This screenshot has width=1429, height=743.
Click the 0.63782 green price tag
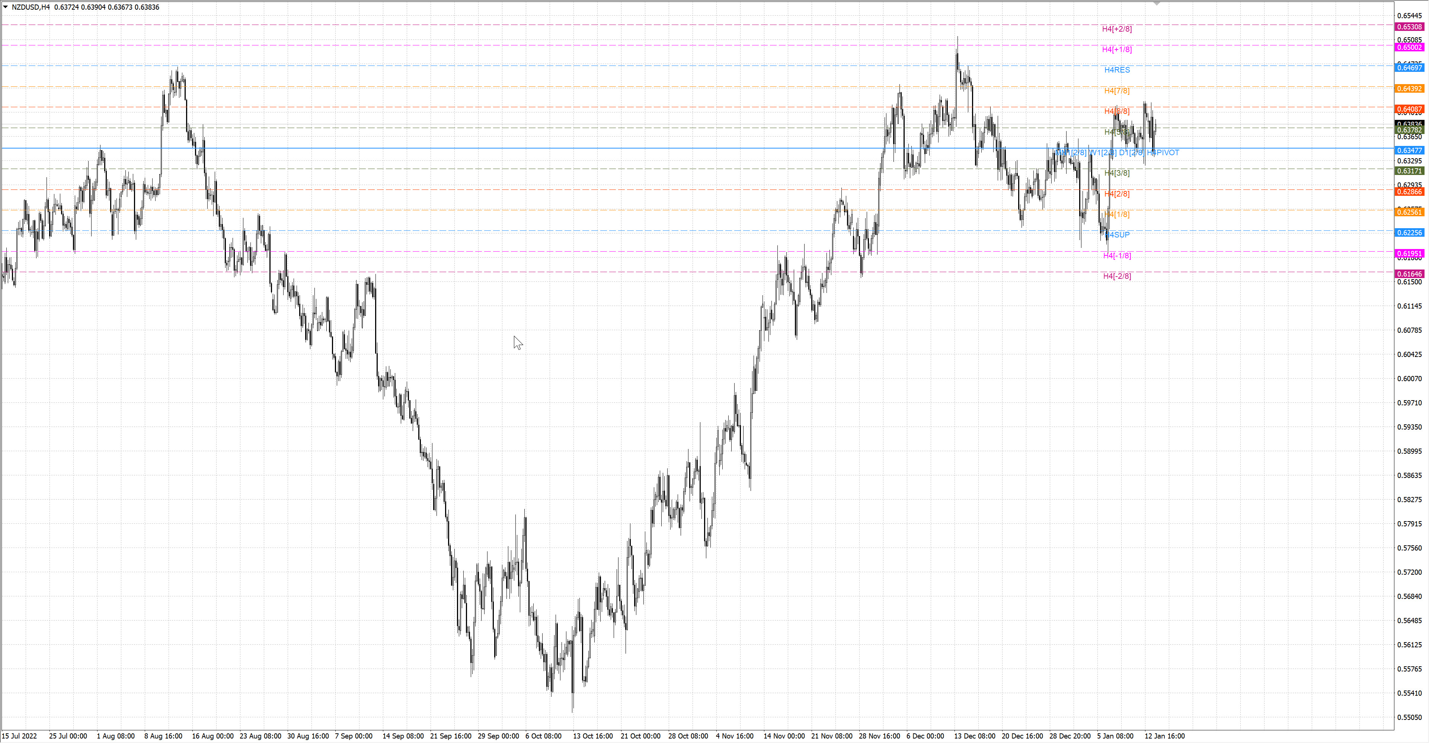click(1410, 130)
